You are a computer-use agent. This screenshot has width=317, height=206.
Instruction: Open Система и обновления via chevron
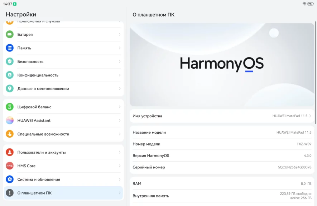[x=119, y=180]
